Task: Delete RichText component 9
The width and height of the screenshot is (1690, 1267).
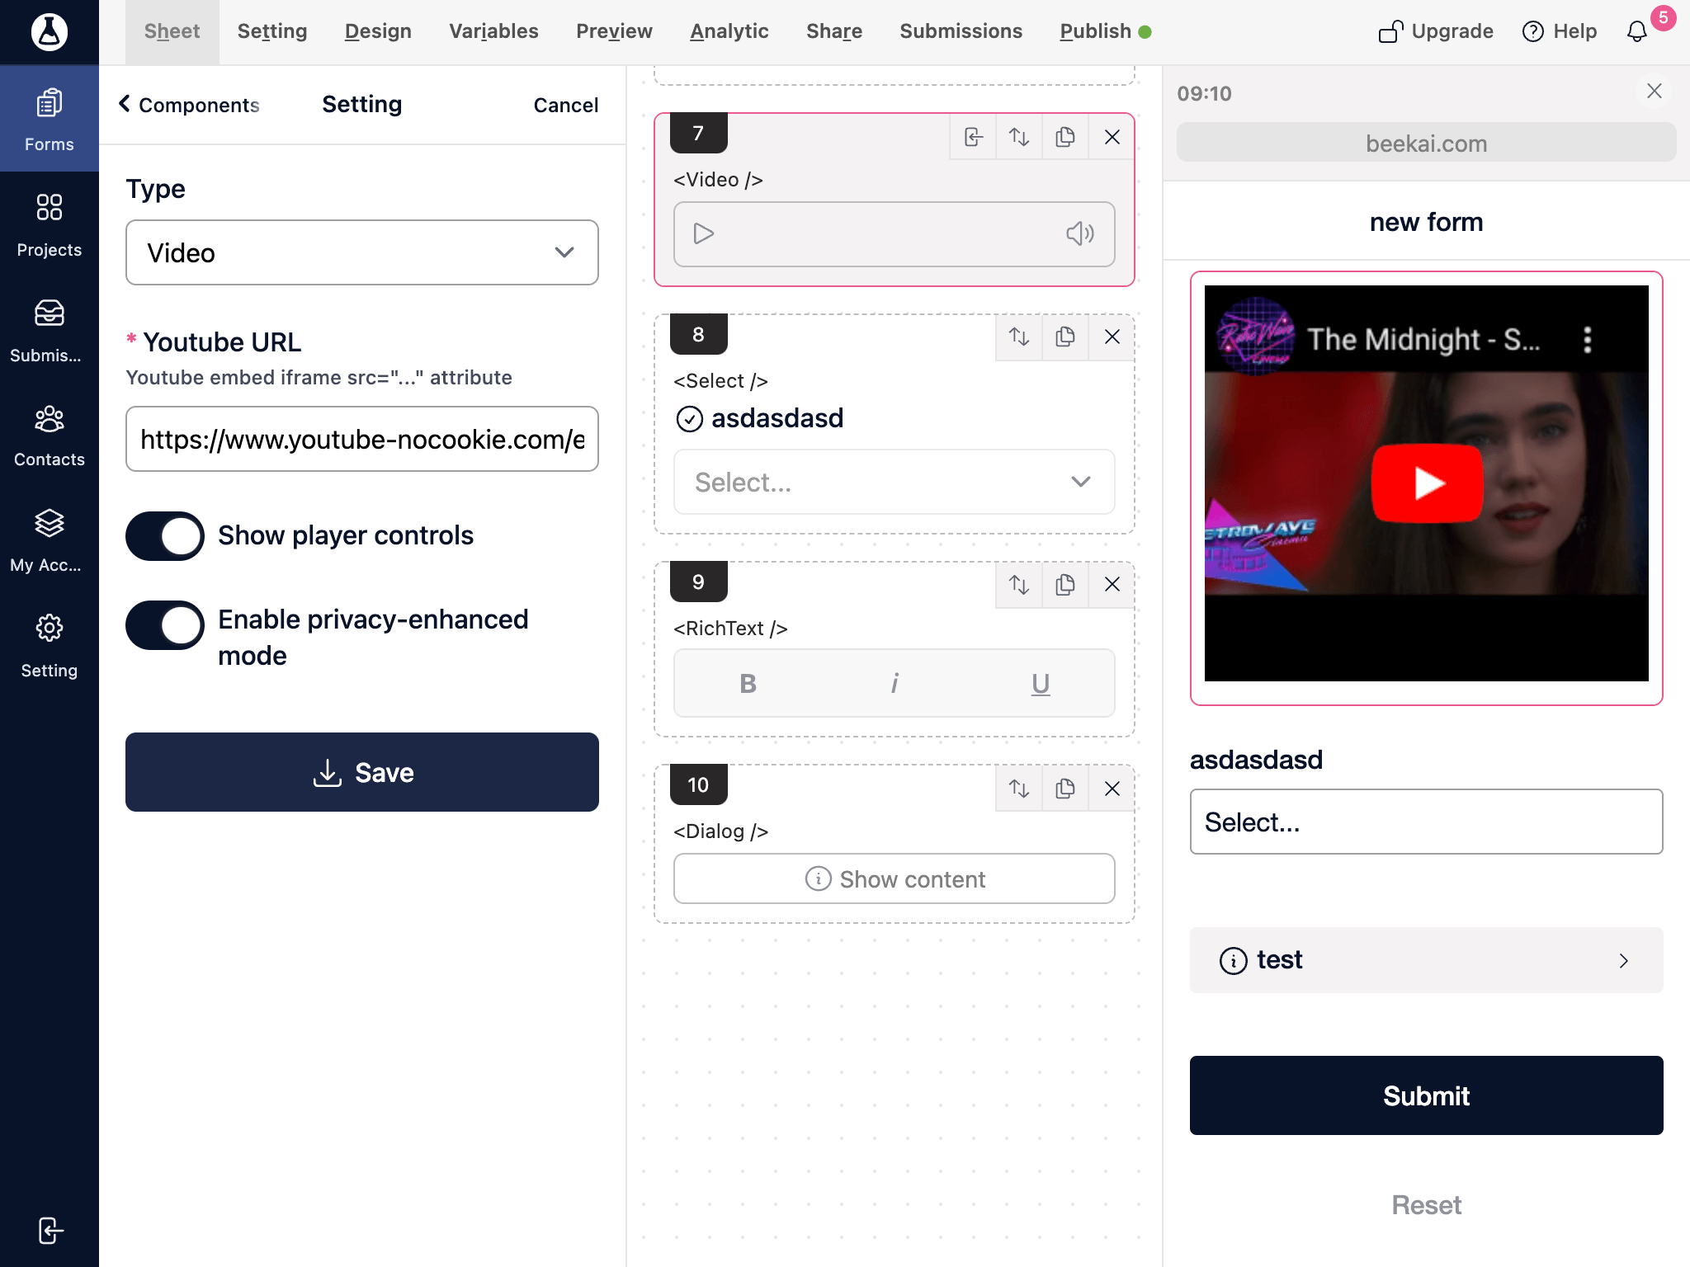Action: [1112, 585]
